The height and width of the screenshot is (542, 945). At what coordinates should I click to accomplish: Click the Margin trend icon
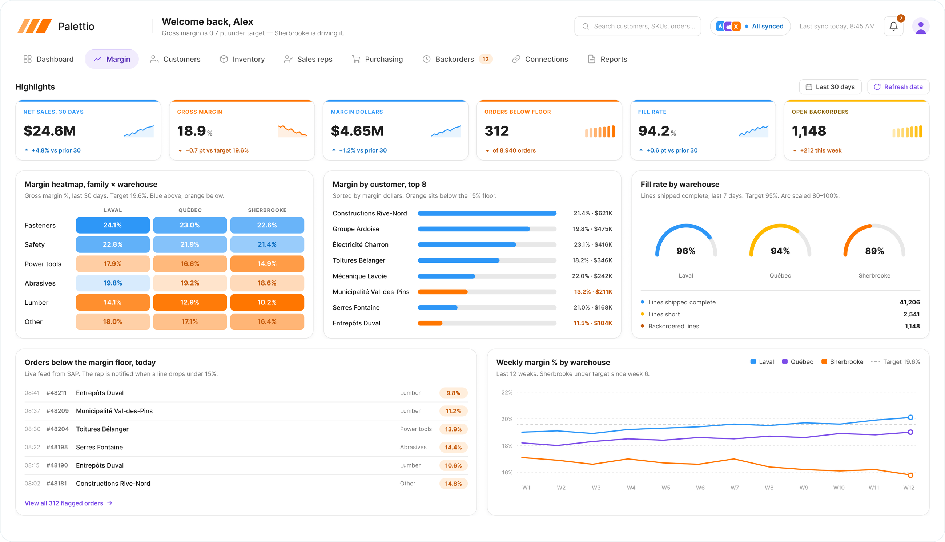pyautogui.click(x=97, y=59)
